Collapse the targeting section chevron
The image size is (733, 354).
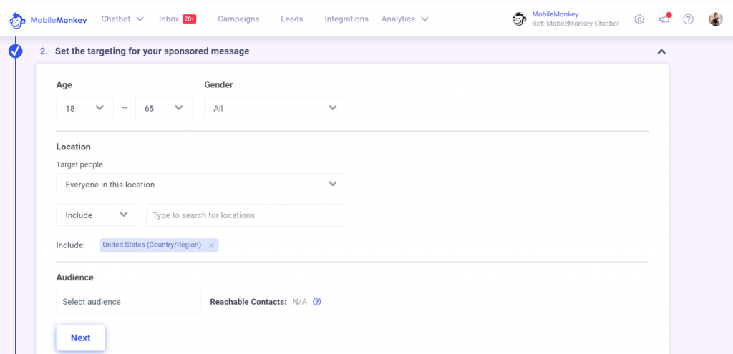pyautogui.click(x=661, y=51)
